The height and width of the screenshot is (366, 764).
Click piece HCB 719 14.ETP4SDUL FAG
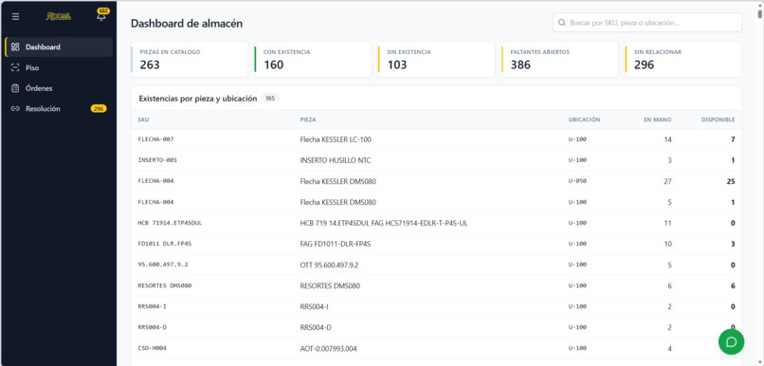click(384, 223)
